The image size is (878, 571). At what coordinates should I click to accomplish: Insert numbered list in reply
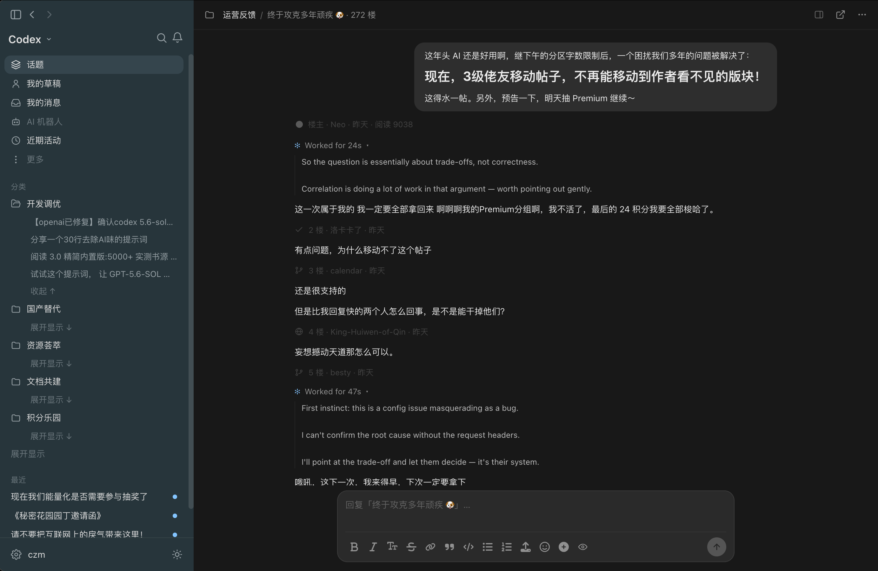(x=507, y=547)
